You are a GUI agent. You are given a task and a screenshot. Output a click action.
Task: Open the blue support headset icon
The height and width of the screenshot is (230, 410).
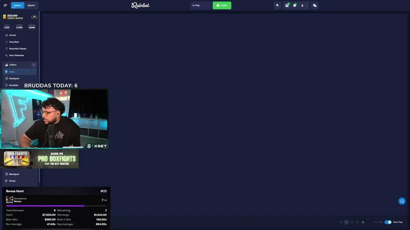pos(402,201)
